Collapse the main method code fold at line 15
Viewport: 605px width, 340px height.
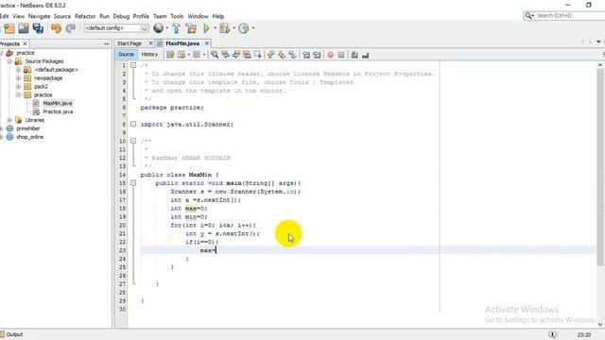click(x=133, y=183)
